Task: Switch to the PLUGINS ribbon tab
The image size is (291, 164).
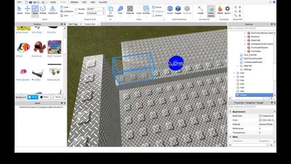Action: point(103,2)
